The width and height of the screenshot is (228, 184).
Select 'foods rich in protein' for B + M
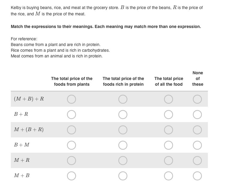[123, 145]
